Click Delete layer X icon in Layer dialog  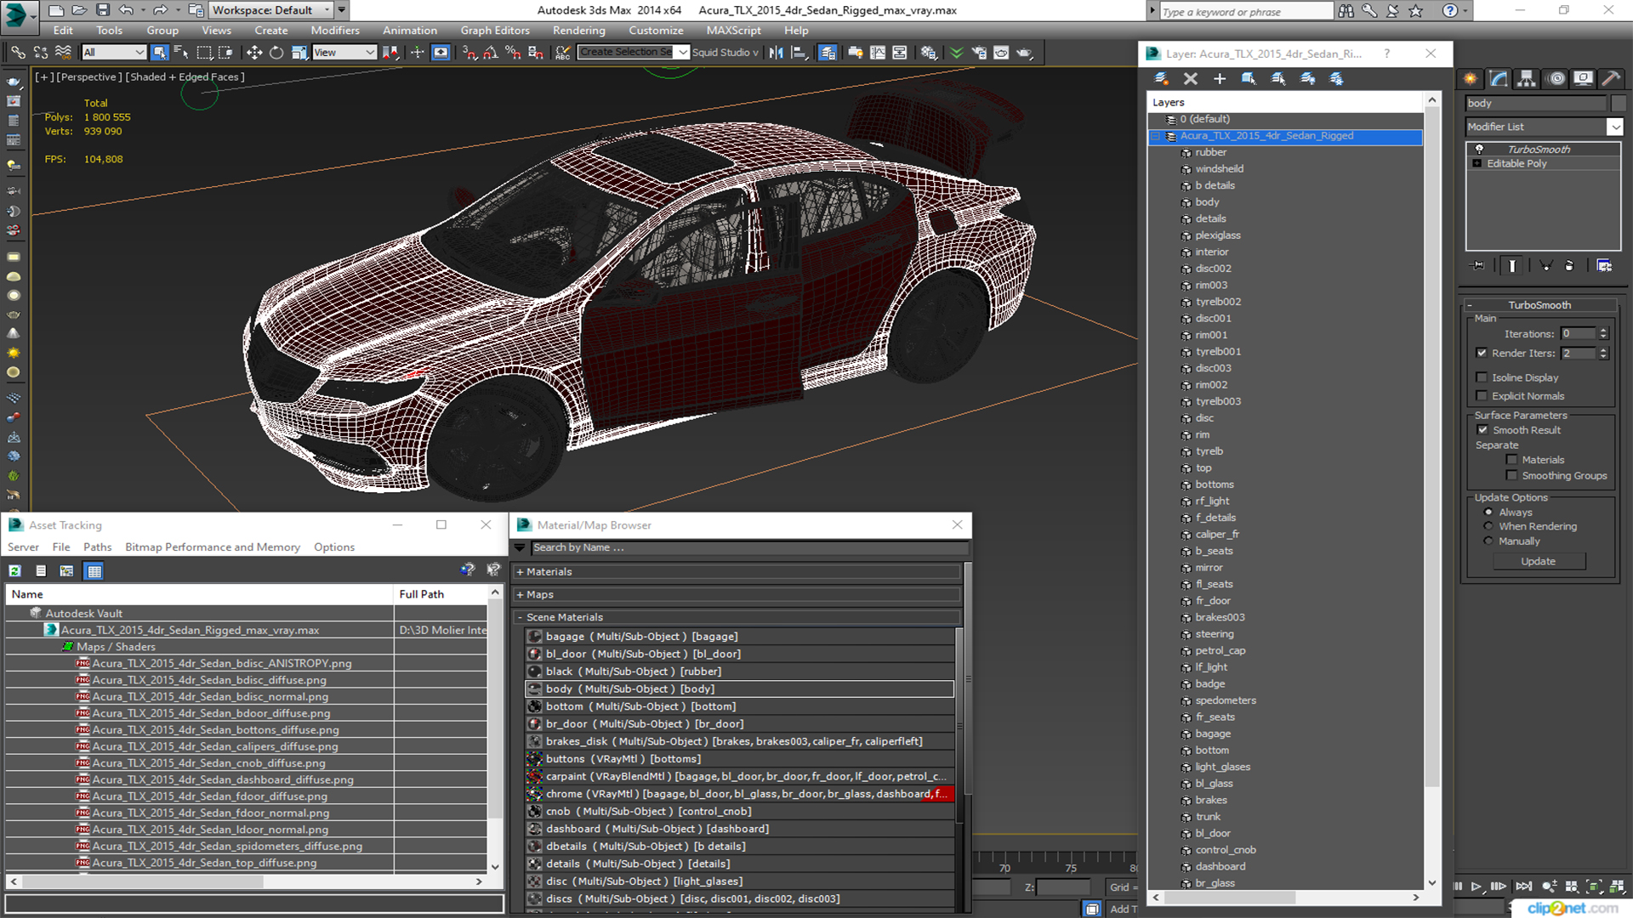[x=1191, y=79]
